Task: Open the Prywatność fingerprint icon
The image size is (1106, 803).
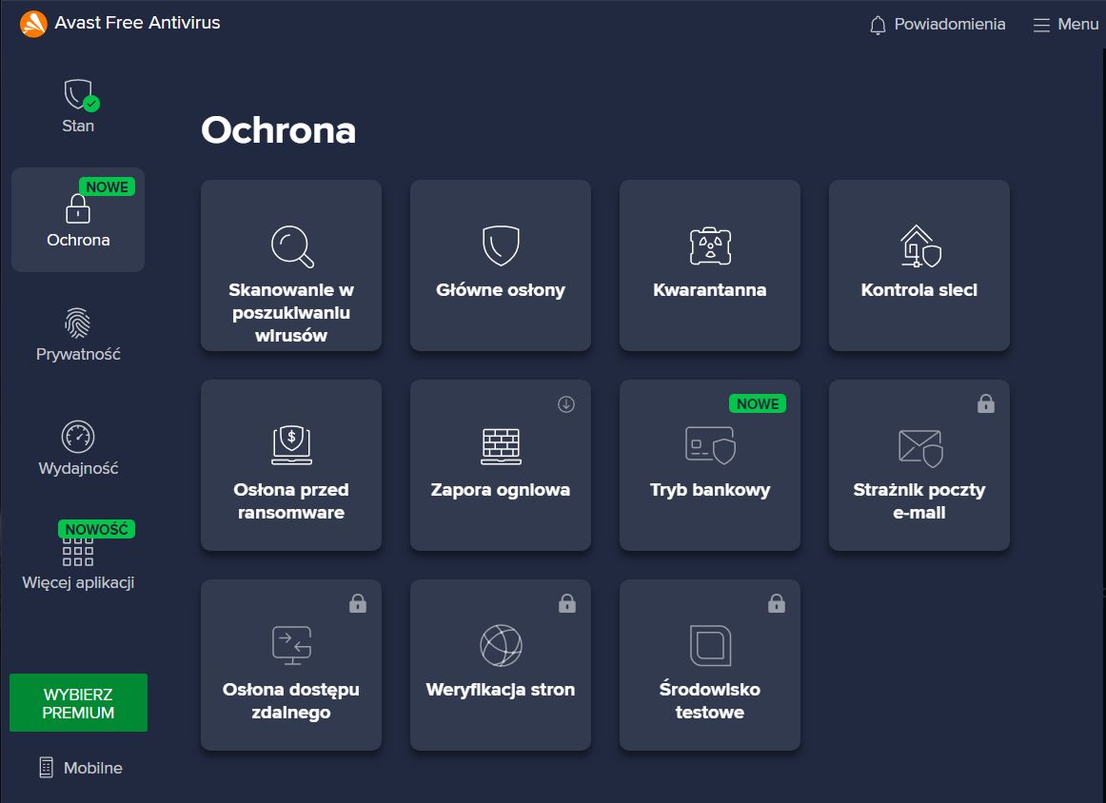Action: (x=78, y=323)
